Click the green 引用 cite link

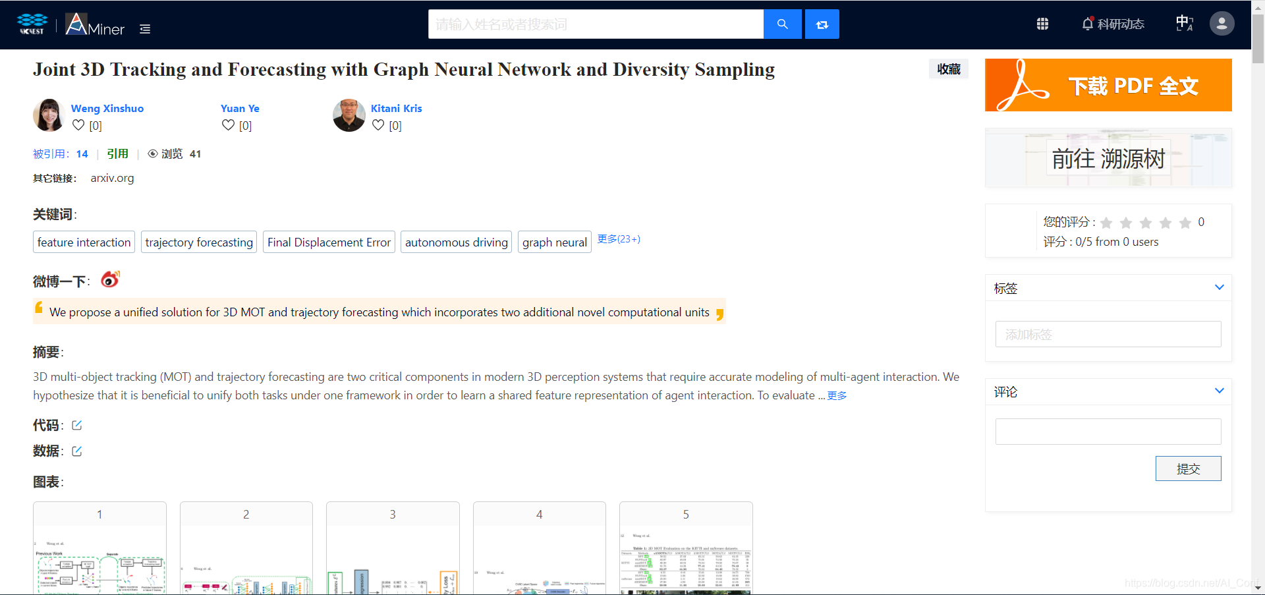118,154
